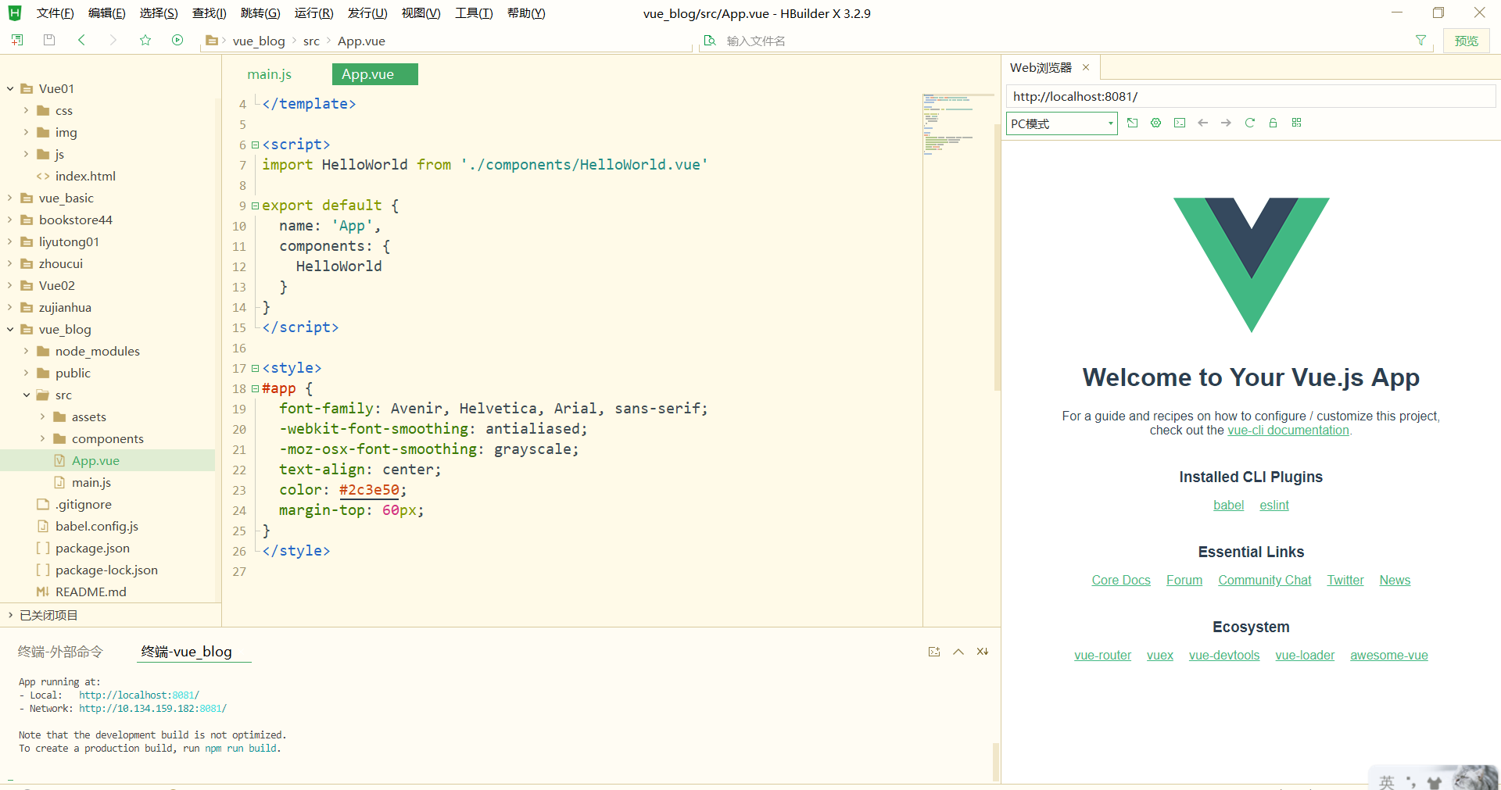Click the file search icon beside 输入文件名
This screenshot has height=790, width=1501.
[x=710, y=41]
